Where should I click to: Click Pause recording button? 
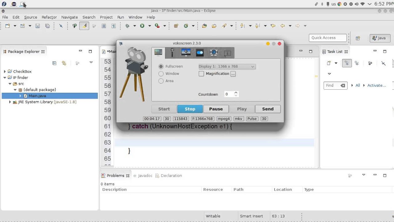216,109
